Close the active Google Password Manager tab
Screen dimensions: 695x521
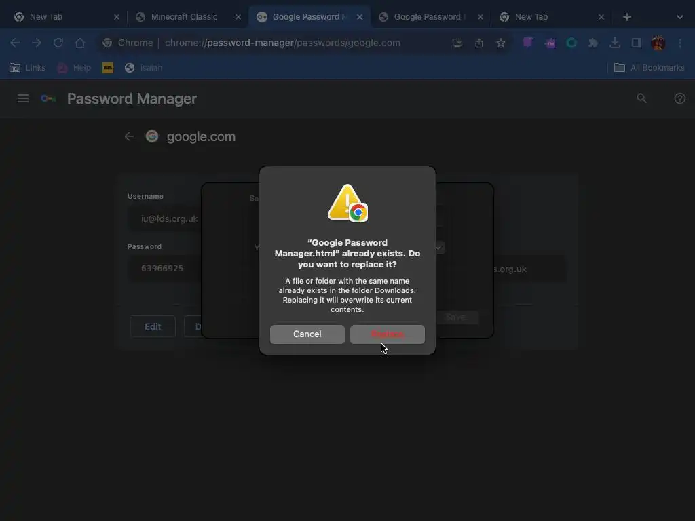coord(360,17)
